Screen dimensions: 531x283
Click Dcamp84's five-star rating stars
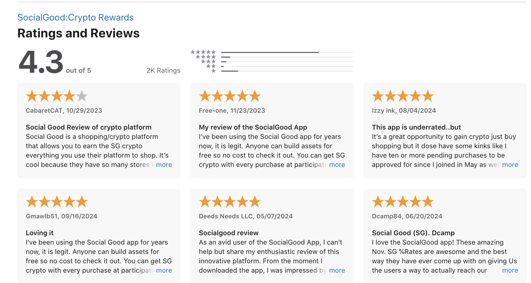403,202
